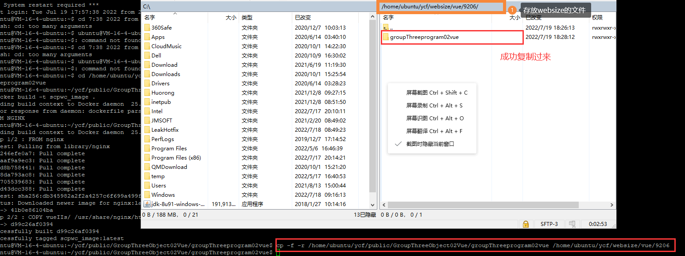This screenshot has width=685, height=256.
Task: Select the LeakHotfix folder icon
Action: [147, 130]
